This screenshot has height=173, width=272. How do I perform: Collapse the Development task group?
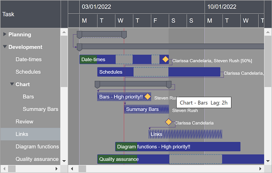(5, 47)
